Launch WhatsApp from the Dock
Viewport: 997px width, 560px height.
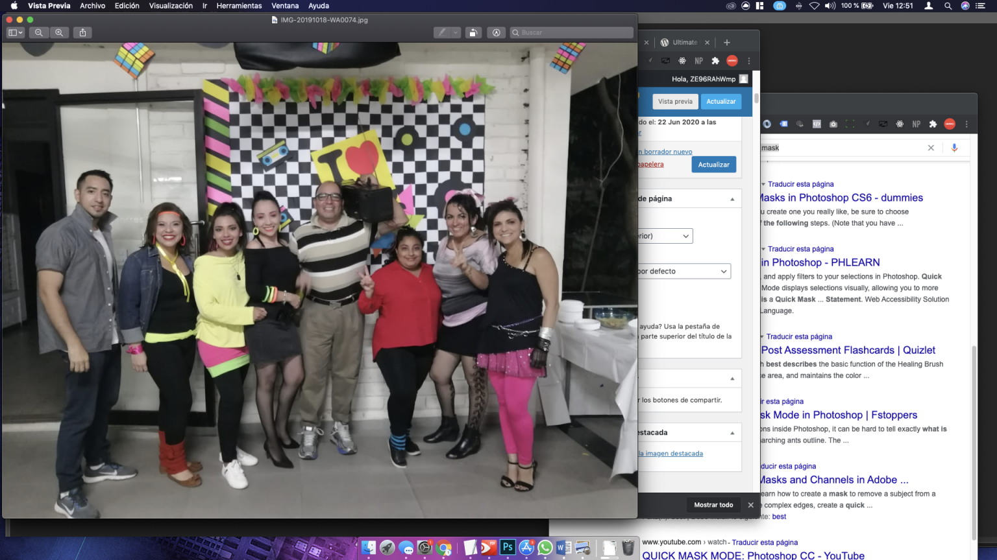pos(545,548)
